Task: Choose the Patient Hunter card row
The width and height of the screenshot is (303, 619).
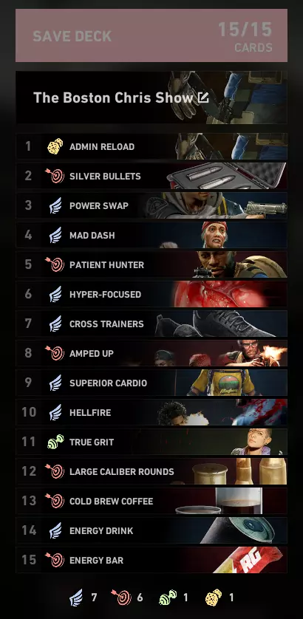Action: pyautogui.click(x=151, y=264)
